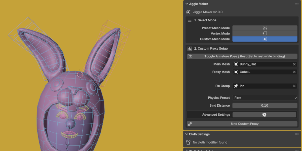Screen dimensions: 302x151
Task: Open Advanced Settings via the gear icon
Action: [264, 115]
